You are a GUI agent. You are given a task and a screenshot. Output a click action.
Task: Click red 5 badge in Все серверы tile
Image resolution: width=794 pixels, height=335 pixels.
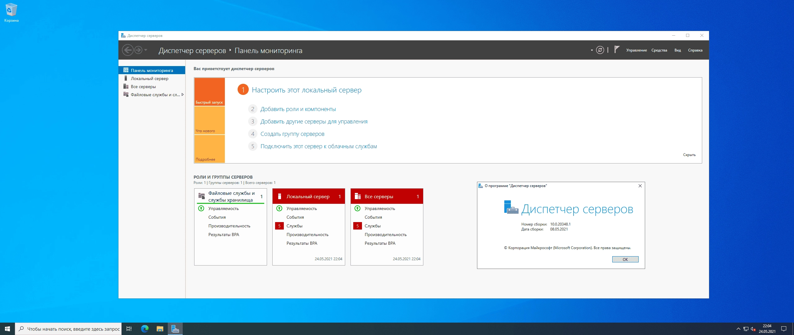[357, 226]
